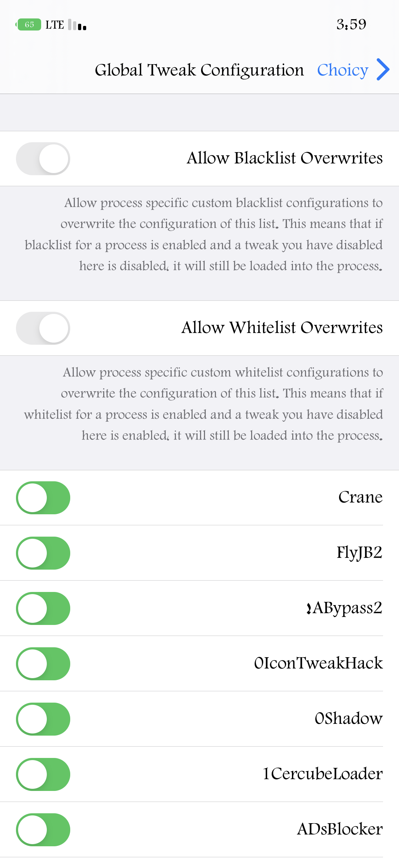Enable Allow Whitelist Overwrites switch
This screenshot has height=864, width=399.
(x=43, y=328)
